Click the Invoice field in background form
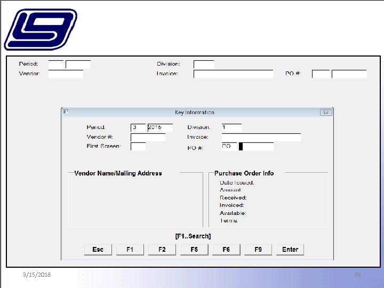 [234, 74]
